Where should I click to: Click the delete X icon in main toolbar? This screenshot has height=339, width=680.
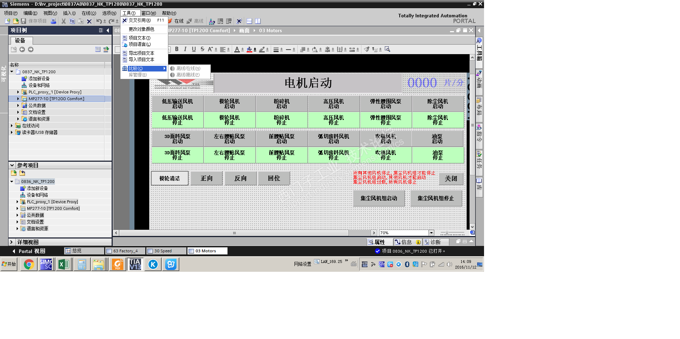(89, 21)
